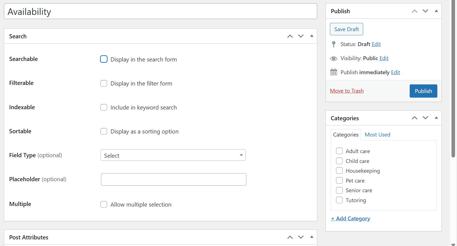Switch to the Most Used tab
This screenshot has height=246, width=457.
click(377, 135)
